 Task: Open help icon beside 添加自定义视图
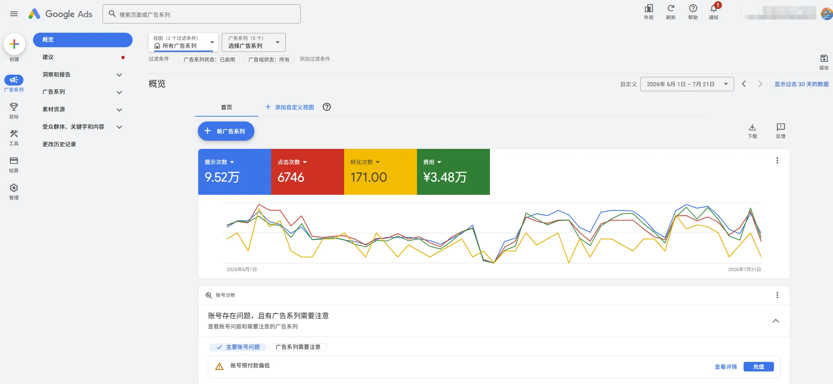click(327, 107)
